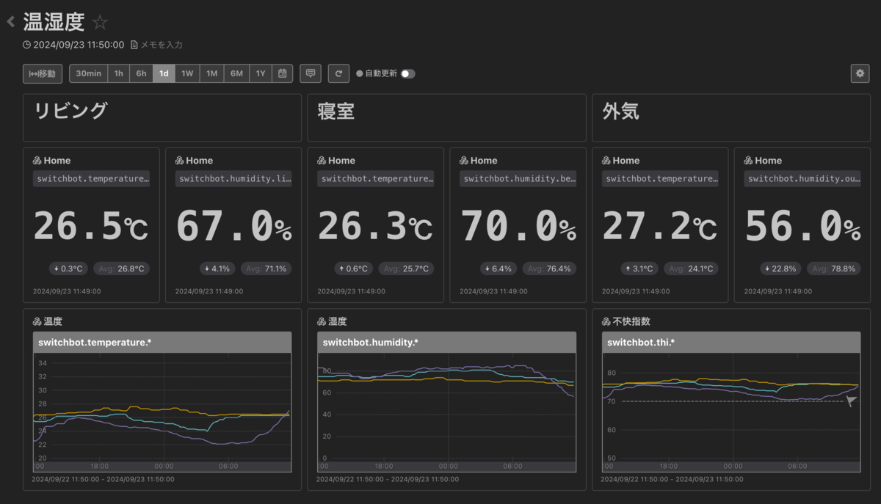The image size is (881, 504).
Task: Select the 30min time range
Action: point(88,73)
